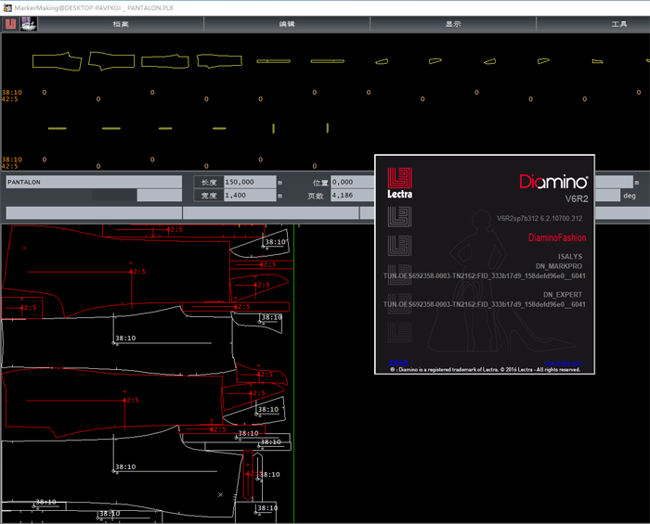The image size is (650, 524).
Task: Click the Diamino title in the About dialog
Action: click(x=553, y=182)
